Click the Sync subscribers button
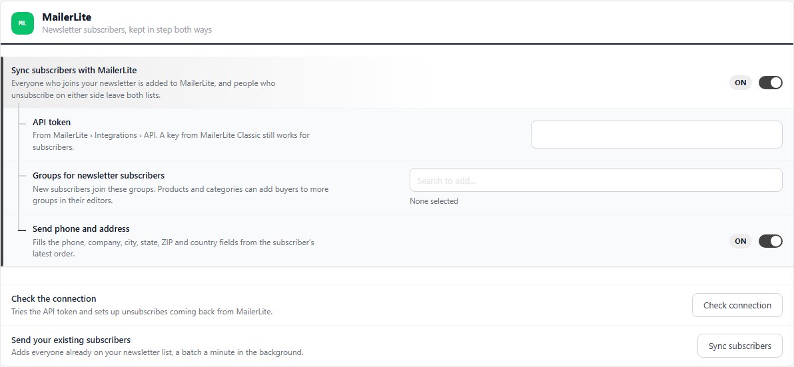This screenshot has width=794, height=367. pos(739,346)
